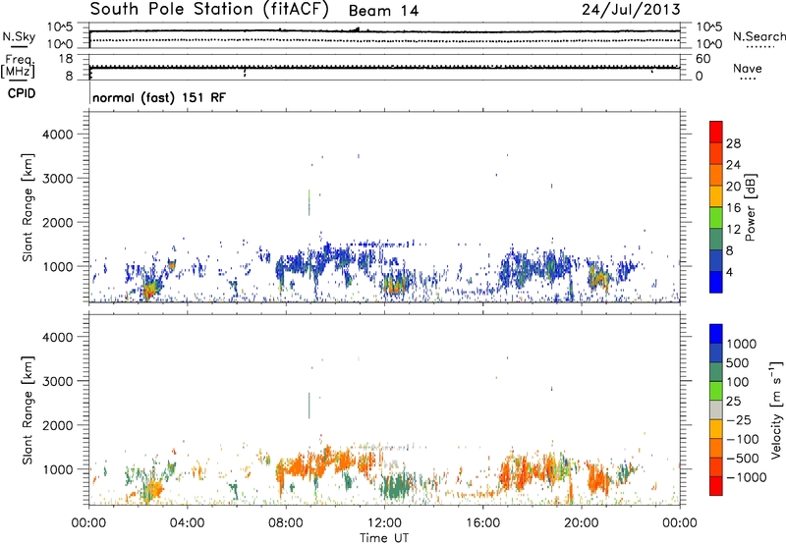Click the 'Velocity [m s-1]' colorbar title
The height and width of the screenshot is (544, 786).
pos(776,409)
